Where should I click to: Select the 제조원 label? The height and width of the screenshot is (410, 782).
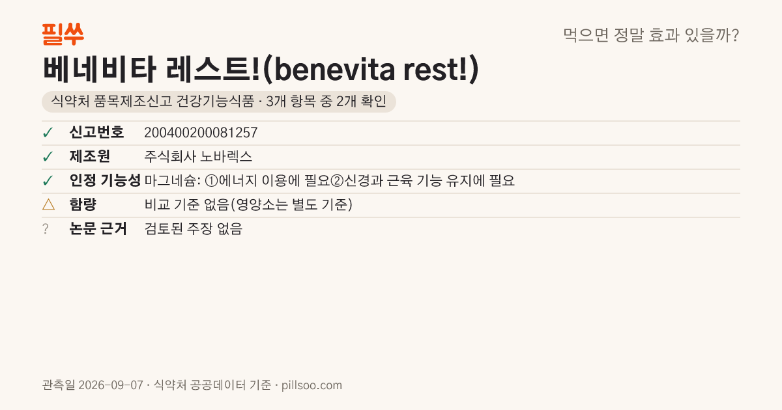90,157
